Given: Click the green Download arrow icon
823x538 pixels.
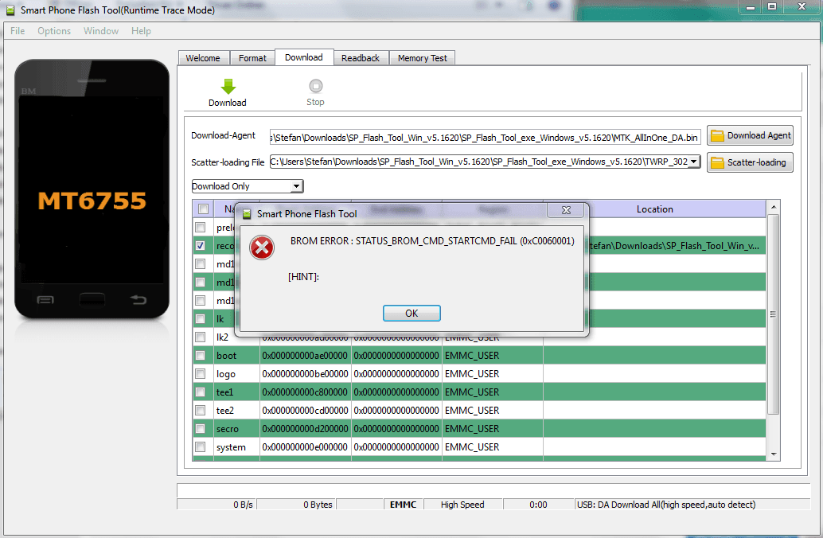Looking at the screenshot, I should (228, 86).
